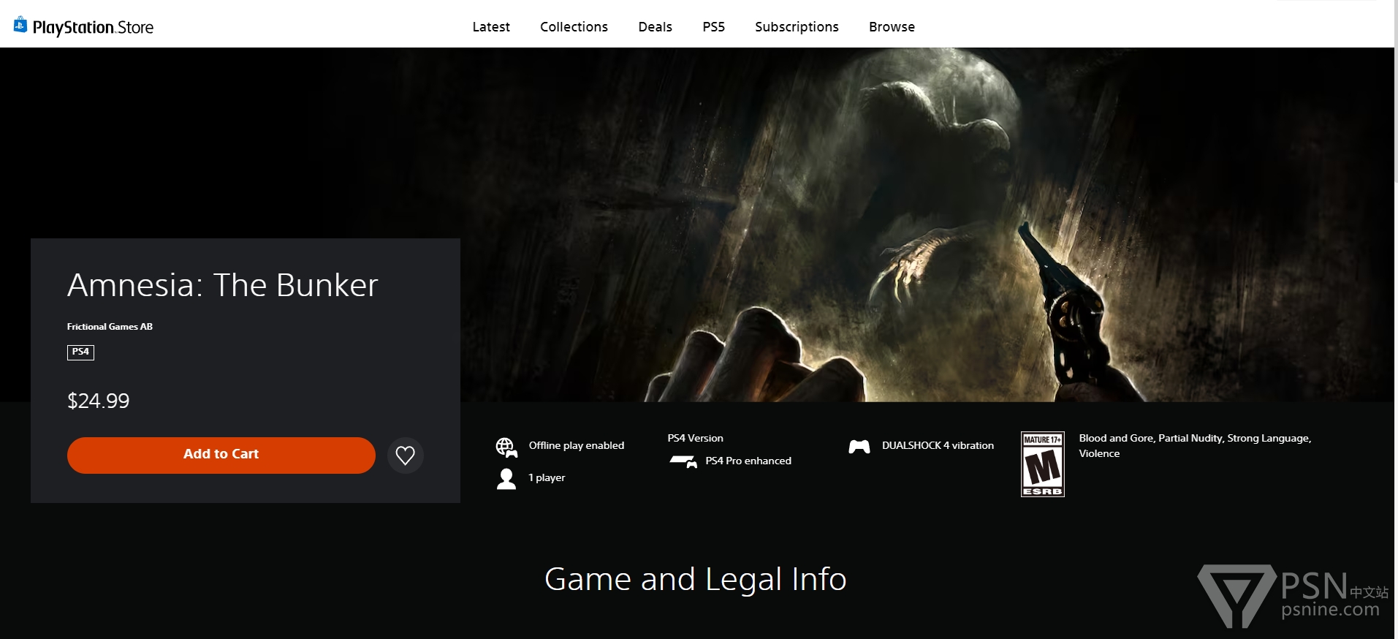
Task: Click the offline play globe icon
Action: click(506, 447)
